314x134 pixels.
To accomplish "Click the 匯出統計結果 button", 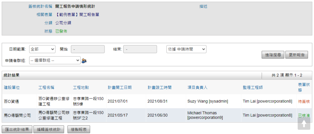I will click(x=17, y=129).
